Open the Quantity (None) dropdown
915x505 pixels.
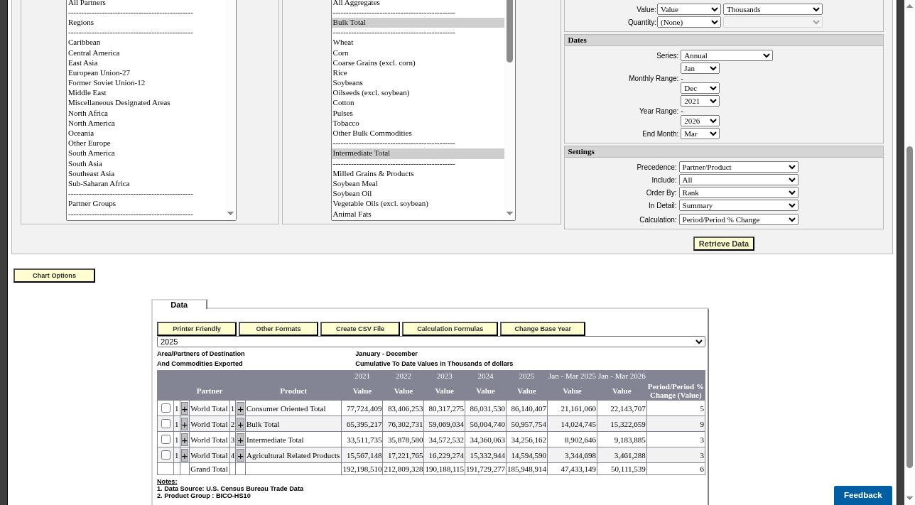pyautogui.click(x=689, y=22)
